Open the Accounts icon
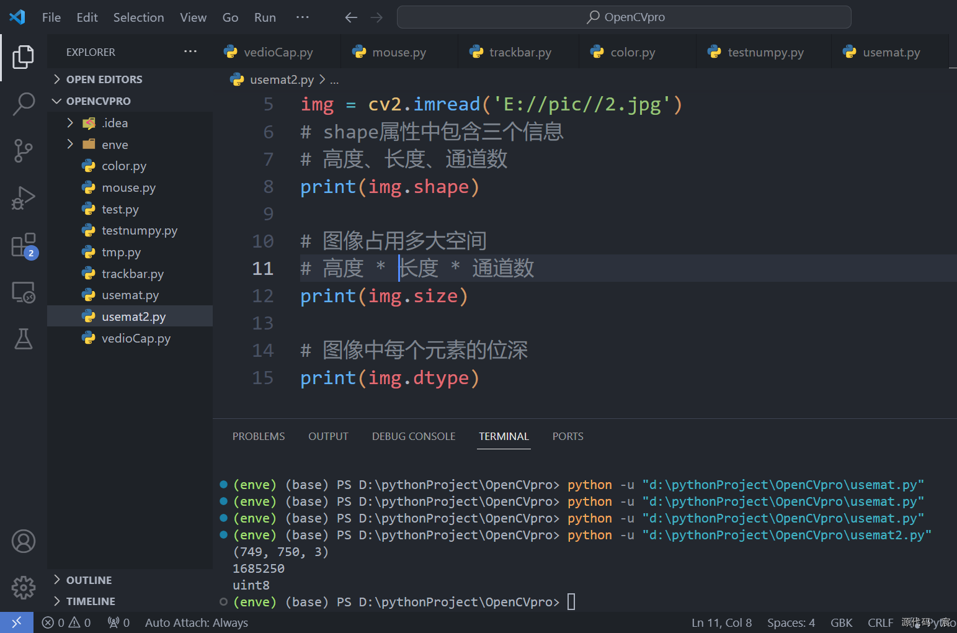 24,541
